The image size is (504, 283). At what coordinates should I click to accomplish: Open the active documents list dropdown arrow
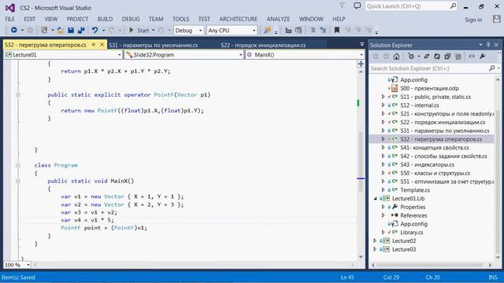pos(361,44)
